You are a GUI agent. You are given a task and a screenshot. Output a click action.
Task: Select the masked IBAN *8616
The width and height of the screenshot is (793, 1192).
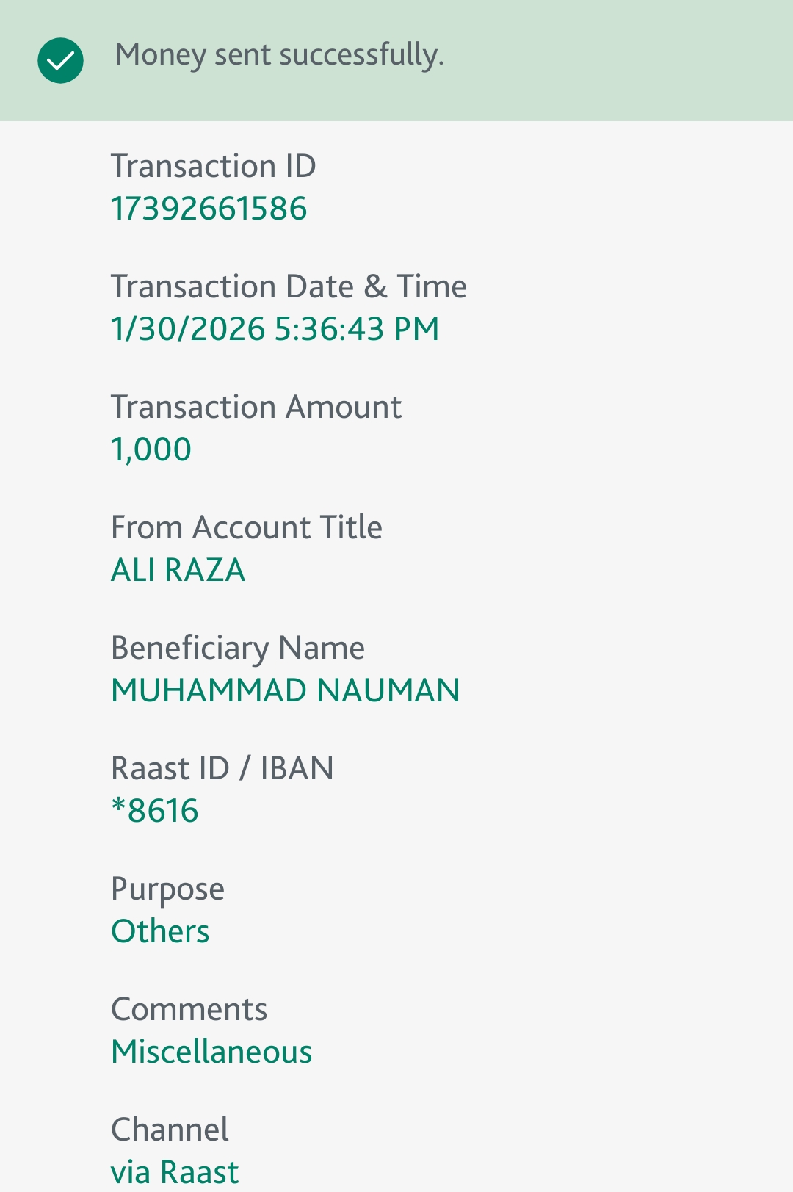(154, 811)
